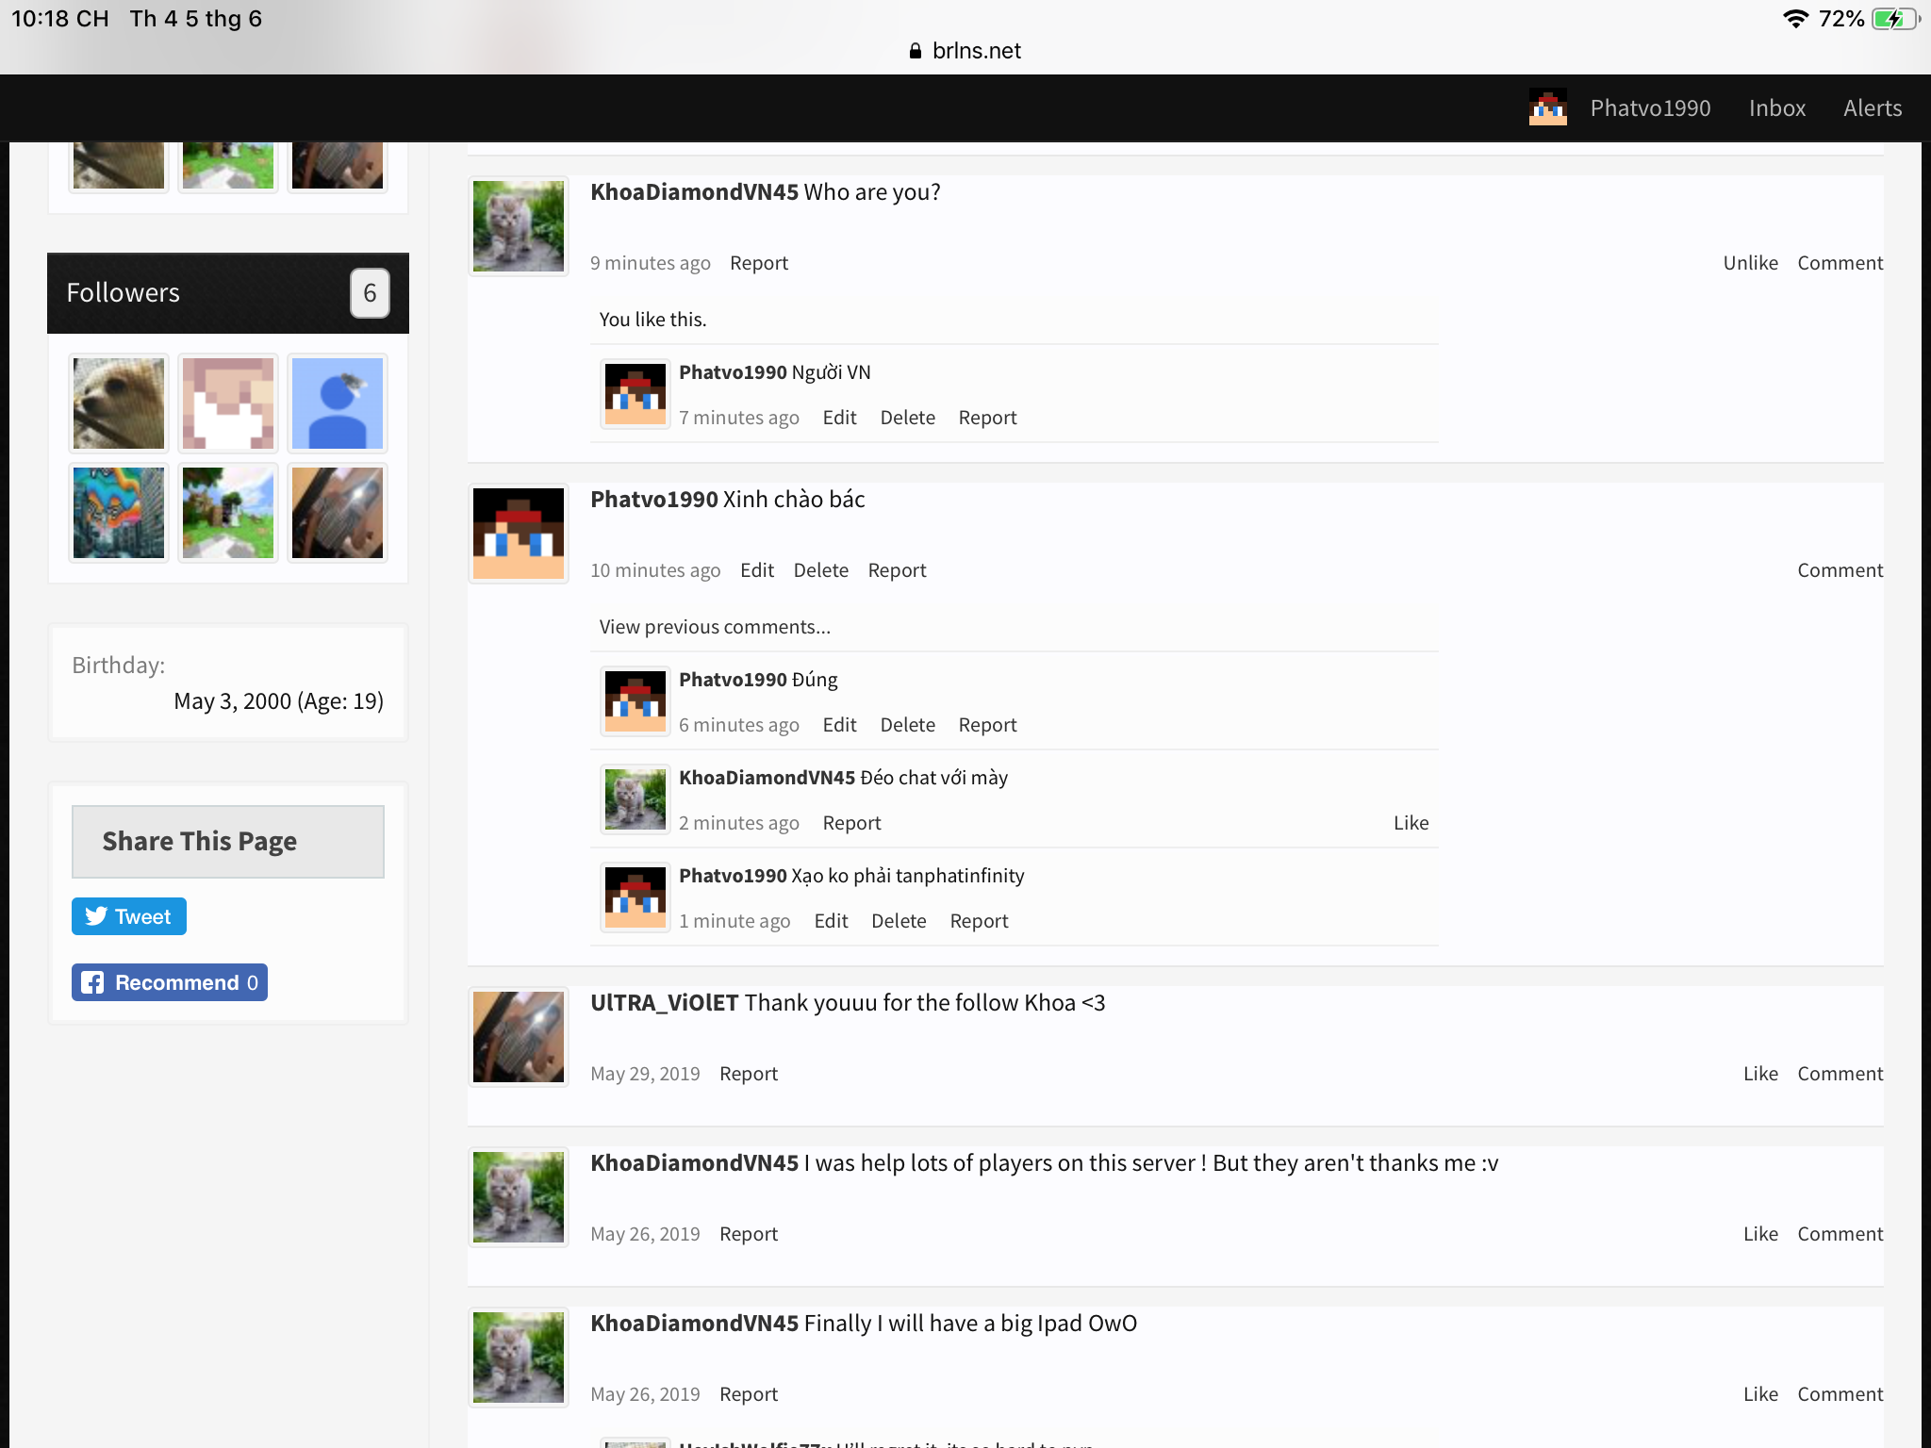Open the Alerts menu
The width and height of the screenshot is (1931, 1448).
pyautogui.click(x=1873, y=107)
